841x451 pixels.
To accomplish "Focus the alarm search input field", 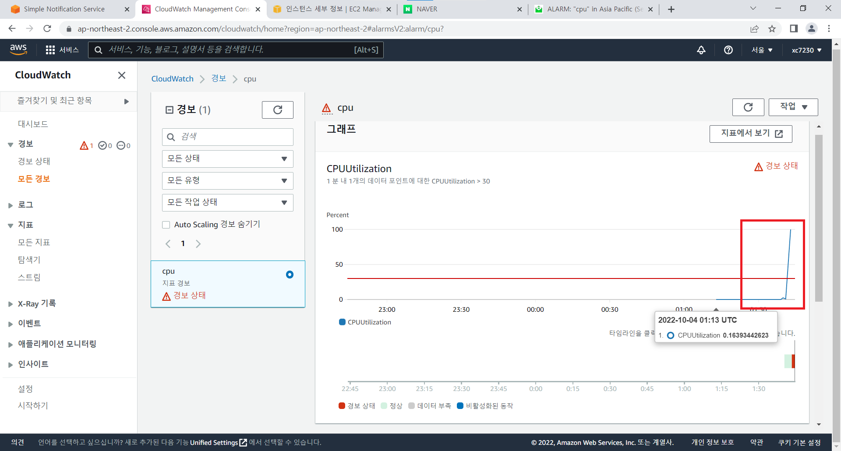I will [228, 137].
